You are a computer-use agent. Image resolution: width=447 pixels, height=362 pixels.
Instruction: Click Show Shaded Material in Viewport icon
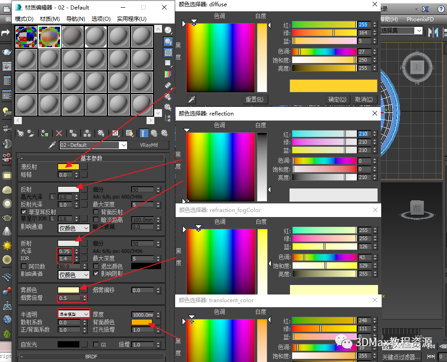(130, 133)
